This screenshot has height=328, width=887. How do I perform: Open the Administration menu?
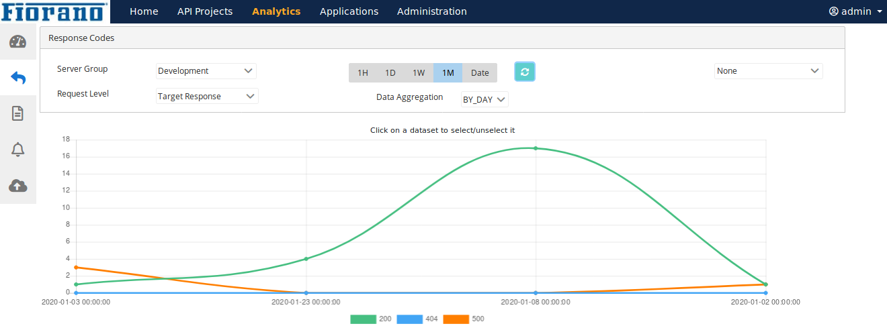(x=431, y=11)
